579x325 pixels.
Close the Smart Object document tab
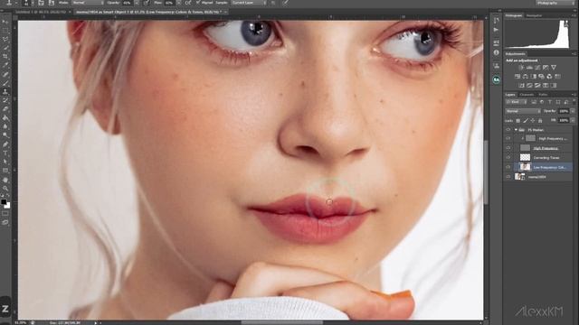point(225,12)
